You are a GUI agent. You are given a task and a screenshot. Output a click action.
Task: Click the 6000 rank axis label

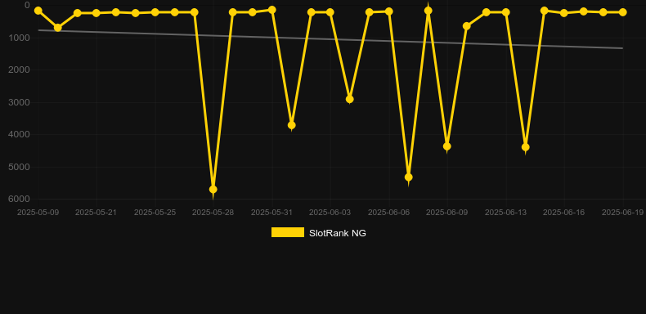coord(19,199)
